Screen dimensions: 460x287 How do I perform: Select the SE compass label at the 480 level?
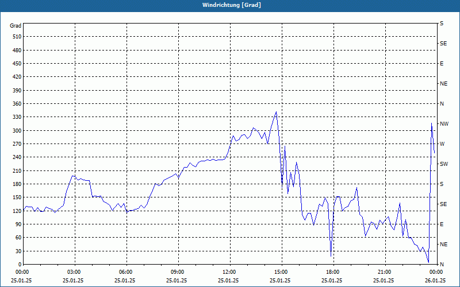tap(443, 44)
